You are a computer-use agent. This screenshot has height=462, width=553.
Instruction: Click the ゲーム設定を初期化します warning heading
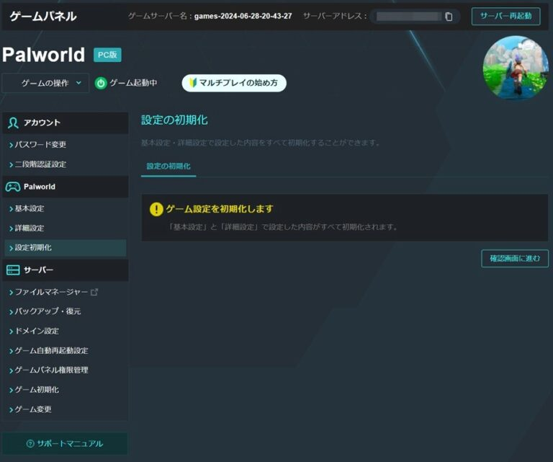220,209
